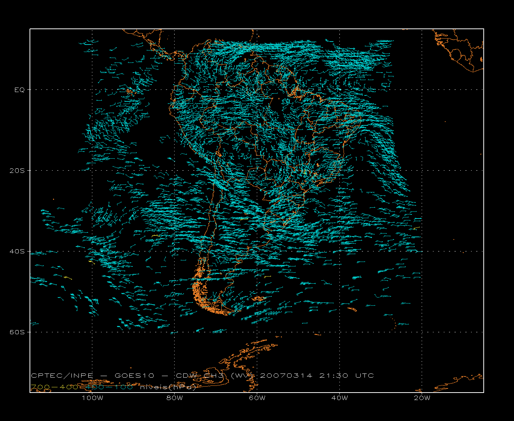
Task: Click the 21:30 time stamp
Action: [x=333, y=375]
